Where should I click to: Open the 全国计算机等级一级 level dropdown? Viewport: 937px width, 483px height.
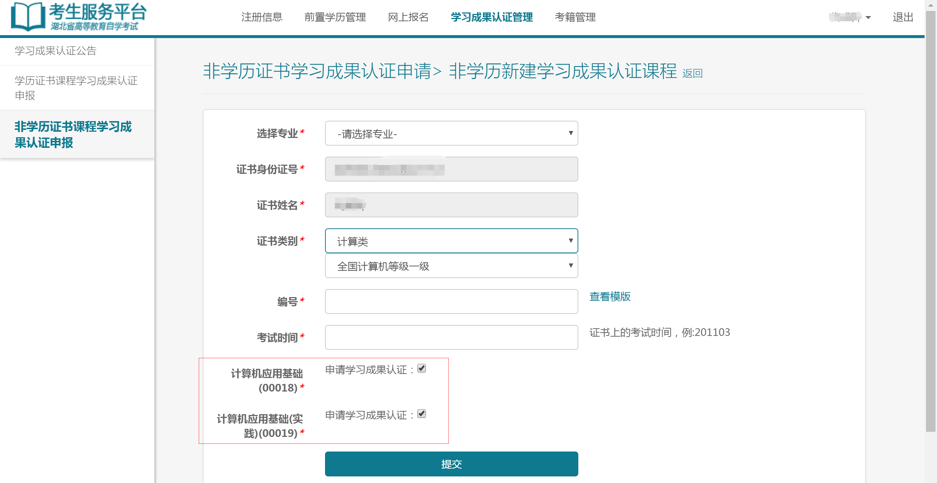[451, 266]
